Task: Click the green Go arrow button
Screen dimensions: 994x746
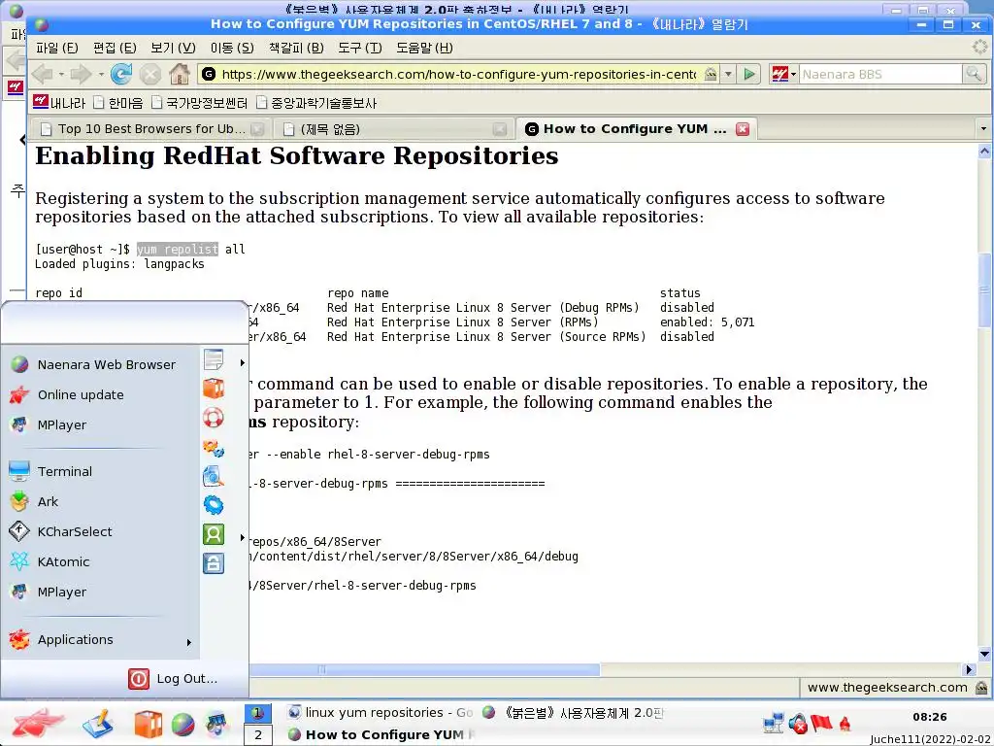Action: tap(749, 74)
